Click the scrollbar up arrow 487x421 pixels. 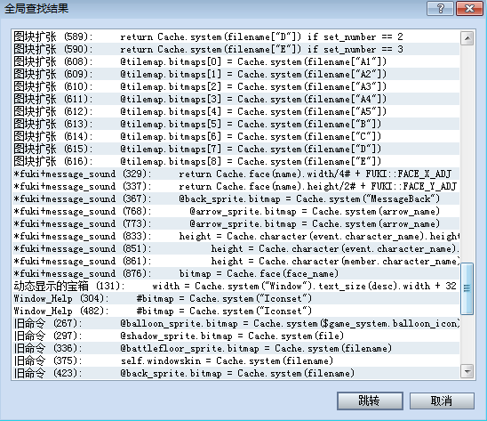coord(467,38)
